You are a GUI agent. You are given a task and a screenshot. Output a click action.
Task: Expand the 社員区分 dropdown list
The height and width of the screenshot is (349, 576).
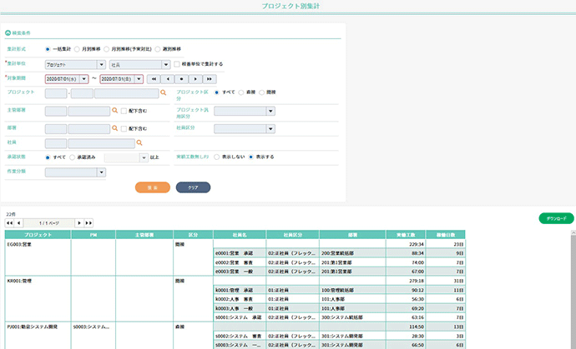270,129
